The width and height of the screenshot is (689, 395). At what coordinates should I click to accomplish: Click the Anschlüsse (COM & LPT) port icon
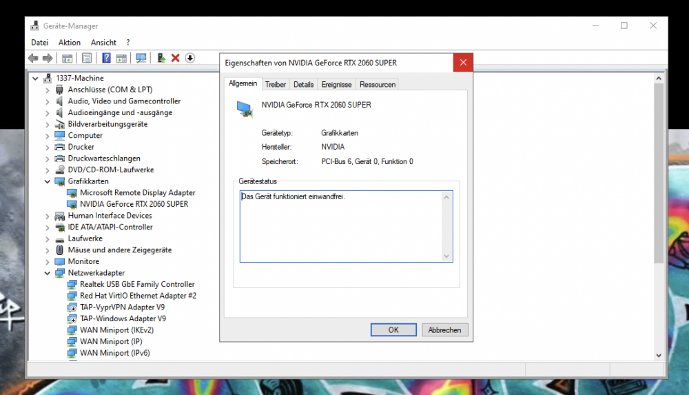click(x=59, y=90)
